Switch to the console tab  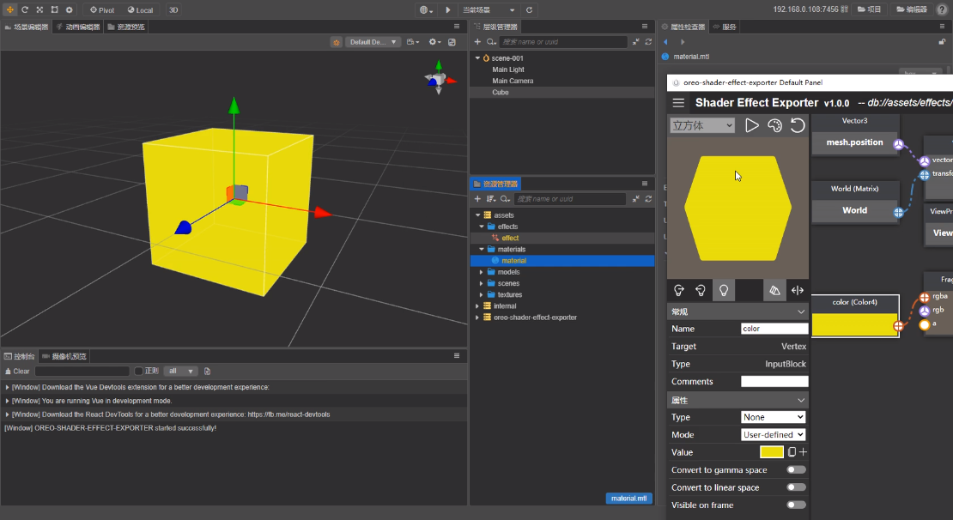tap(21, 356)
